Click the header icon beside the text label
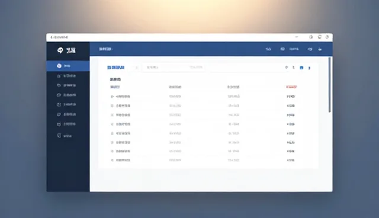This screenshot has width=379, height=218. point(282,49)
